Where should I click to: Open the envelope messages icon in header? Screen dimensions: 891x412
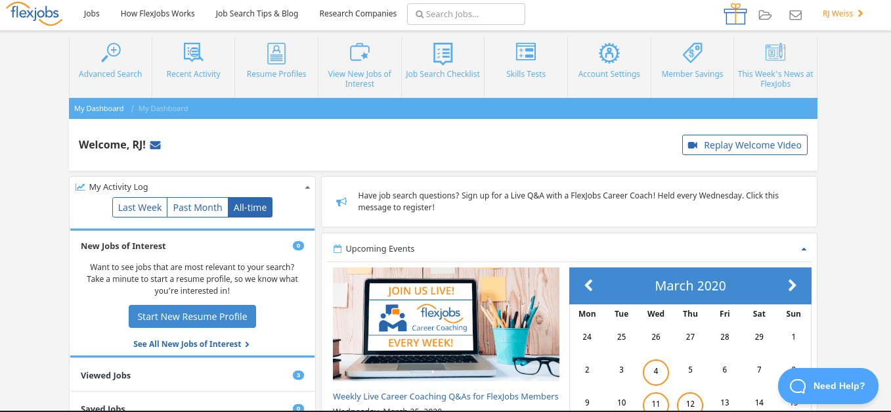pyautogui.click(x=795, y=14)
